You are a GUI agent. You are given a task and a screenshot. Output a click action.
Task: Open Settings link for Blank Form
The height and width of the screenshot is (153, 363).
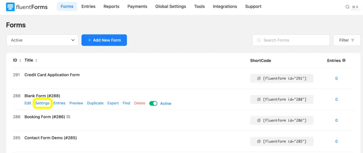point(43,103)
